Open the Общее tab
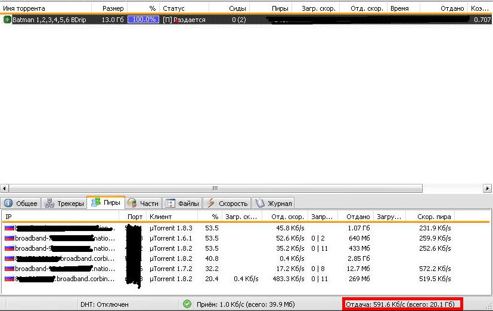 (21, 204)
